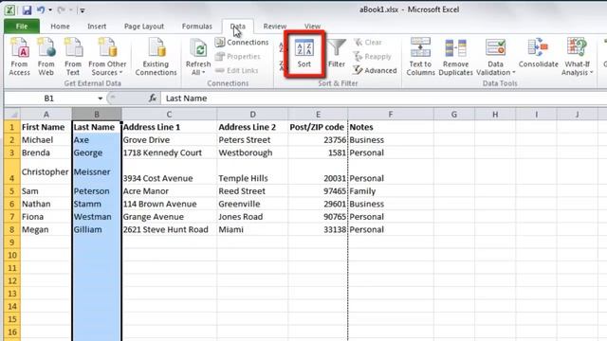The width and height of the screenshot is (607, 341).
Task: Click From Access import icon
Action: point(19,57)
